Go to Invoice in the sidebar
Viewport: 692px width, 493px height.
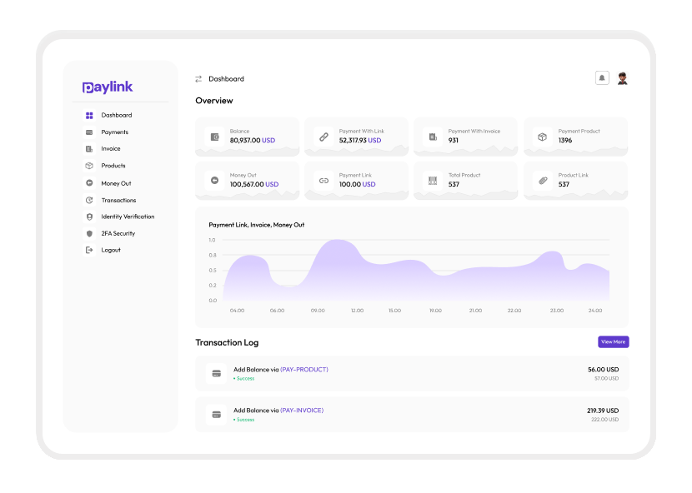[110, 149]
